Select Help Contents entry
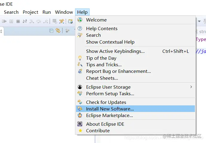This screenshot has width=206, height=143. [x=135, y=29]
